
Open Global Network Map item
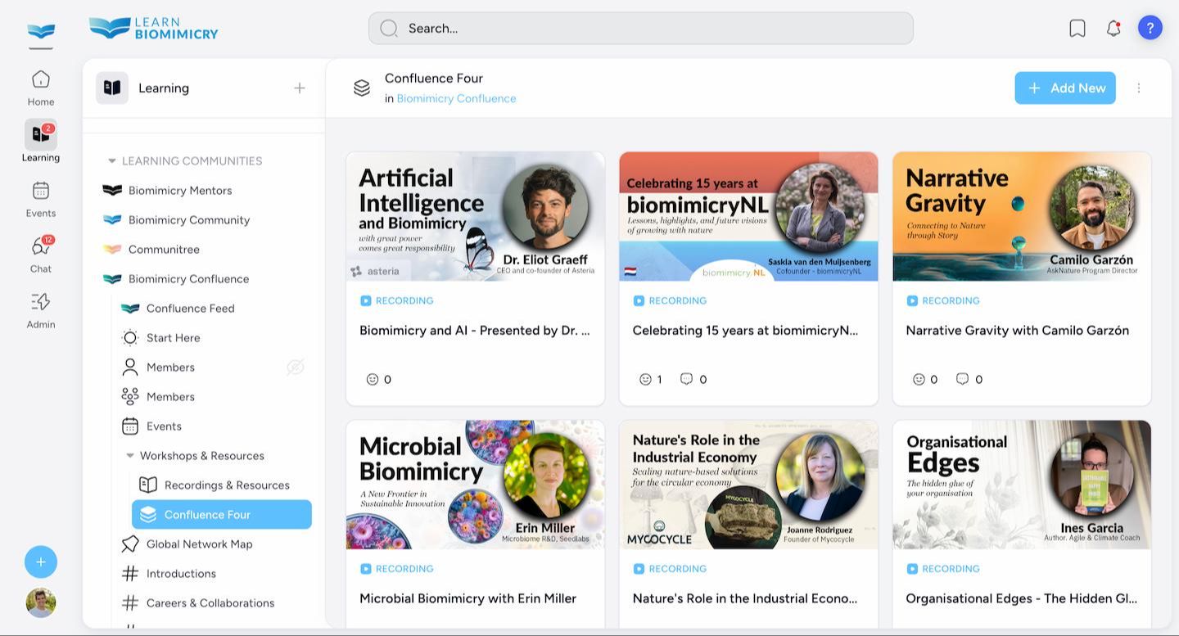(199, 544)
